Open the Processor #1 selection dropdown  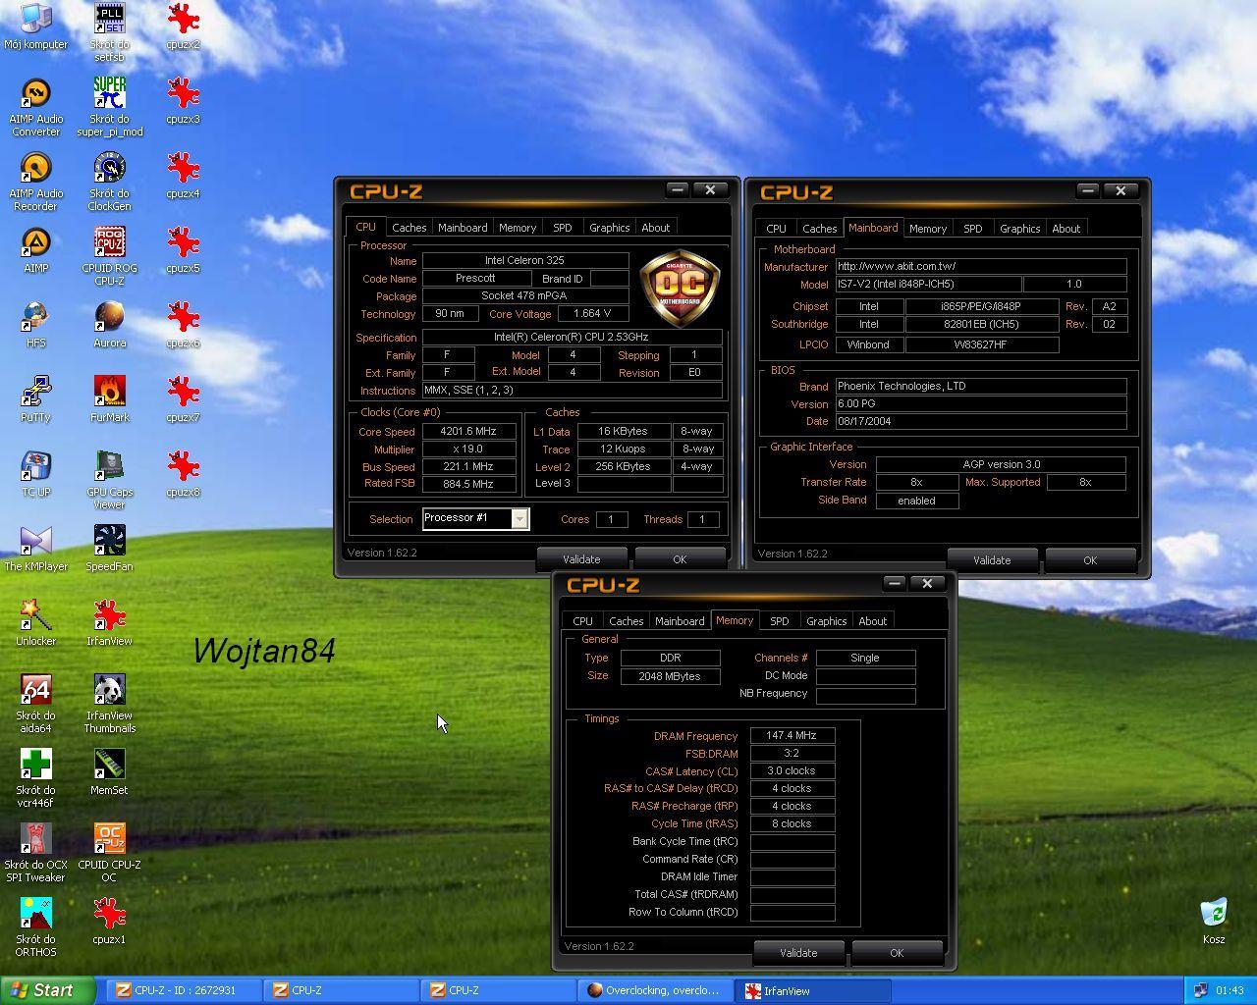click(x=476, y=518)
